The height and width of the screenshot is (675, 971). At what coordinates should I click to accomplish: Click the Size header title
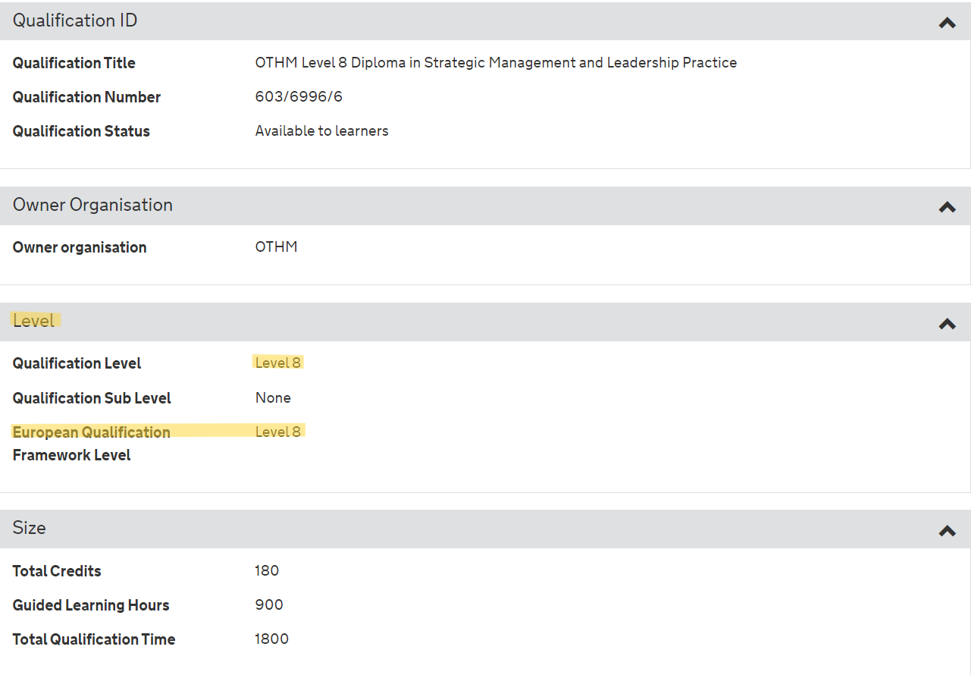tap(29, 528)
